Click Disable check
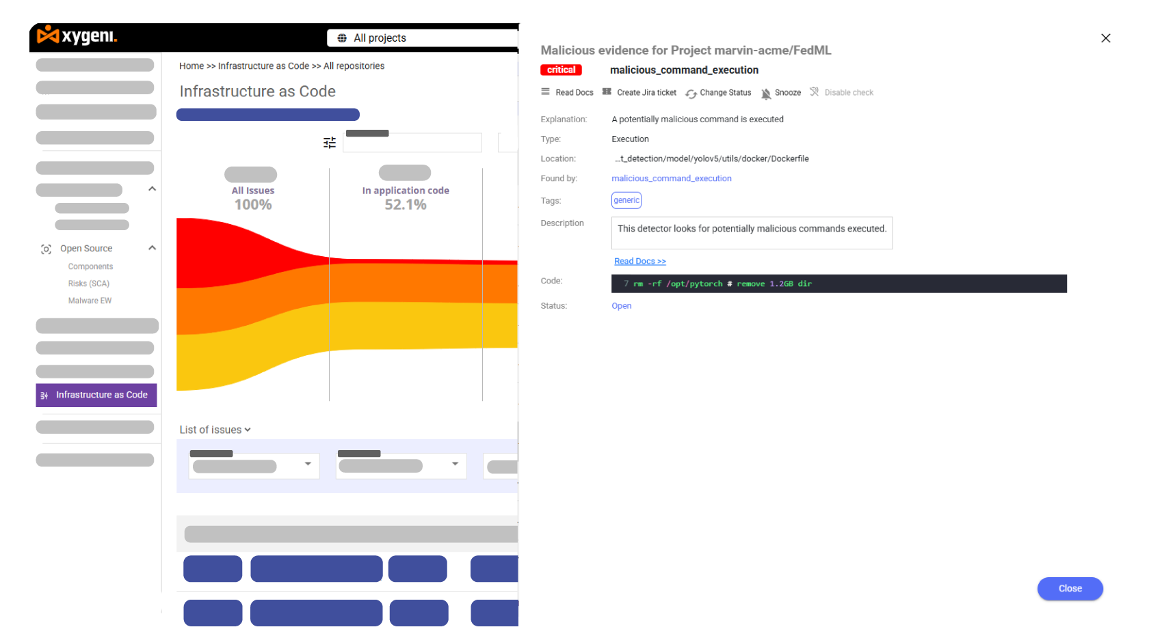Image resolution: width=1149 pixels, height=640 pixels. (x=849, y=93)
